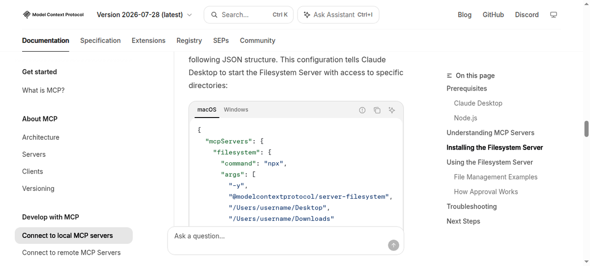Select the Specification tab
Screen dimensions: 590x266
100,40
